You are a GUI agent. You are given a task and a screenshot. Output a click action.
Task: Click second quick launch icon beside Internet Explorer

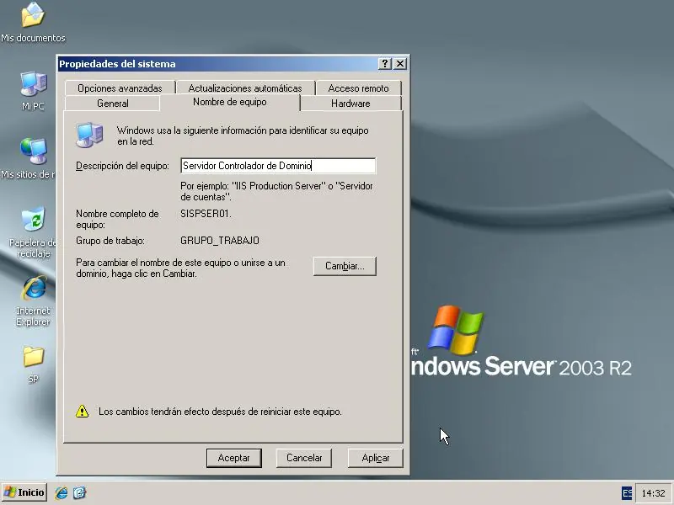79,492
